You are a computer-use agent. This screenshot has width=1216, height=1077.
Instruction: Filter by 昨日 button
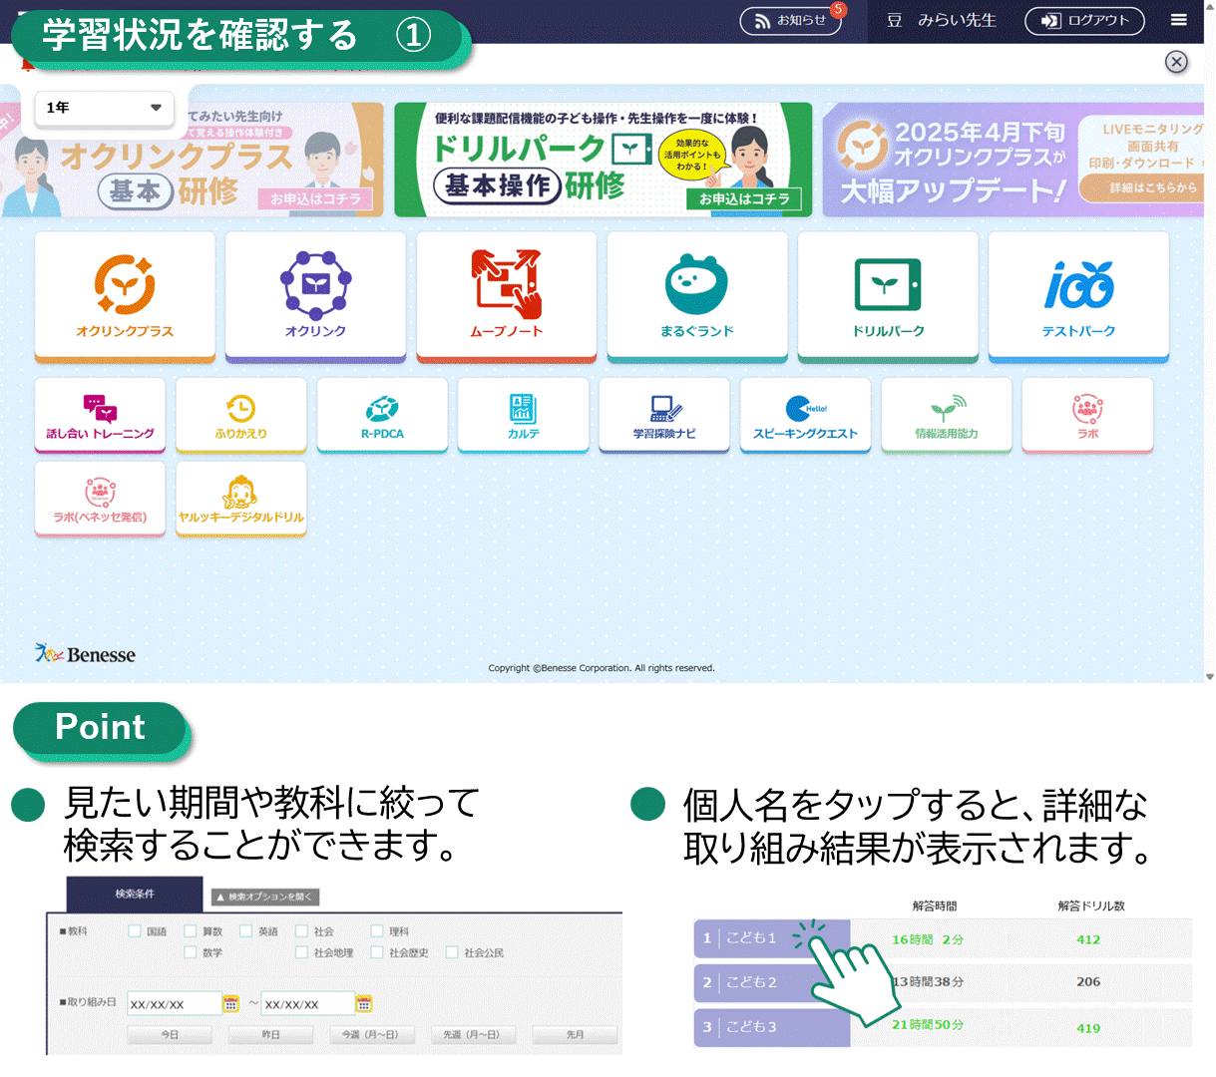point(270,1034)
